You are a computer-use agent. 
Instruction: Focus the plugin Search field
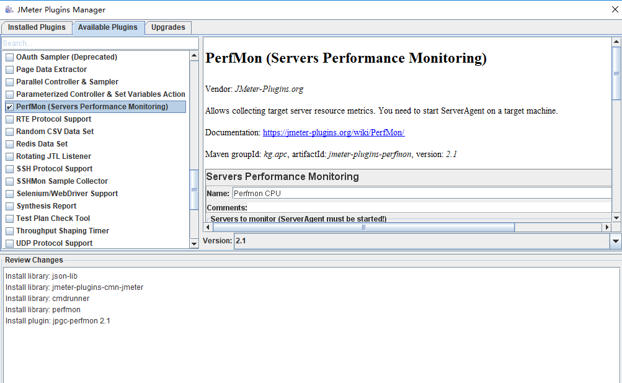click(100, 43)
